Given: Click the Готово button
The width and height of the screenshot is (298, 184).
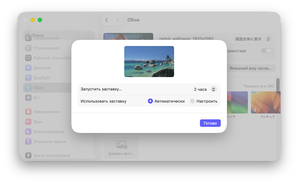Looking at the screenshot, I should point(210,123).
